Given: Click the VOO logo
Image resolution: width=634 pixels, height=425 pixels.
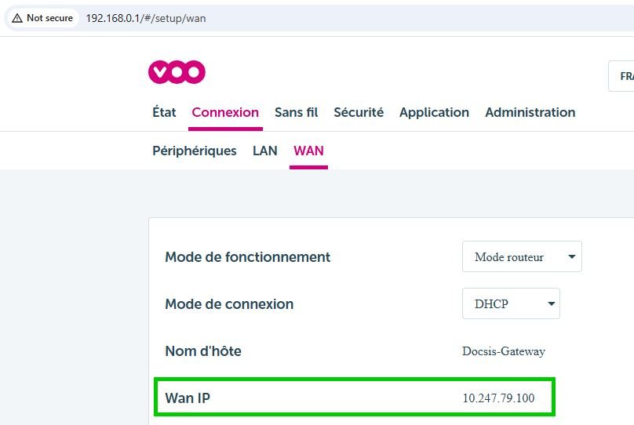Looking at the screenshot, I should [177, 72].
